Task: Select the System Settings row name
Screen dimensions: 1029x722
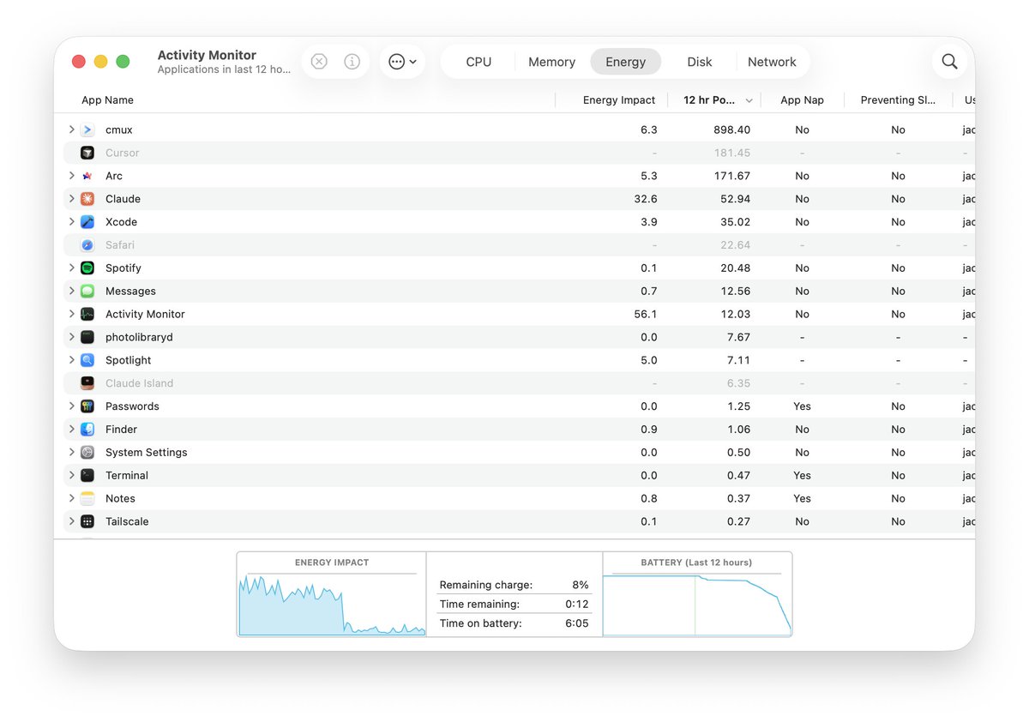Action: 146,453
